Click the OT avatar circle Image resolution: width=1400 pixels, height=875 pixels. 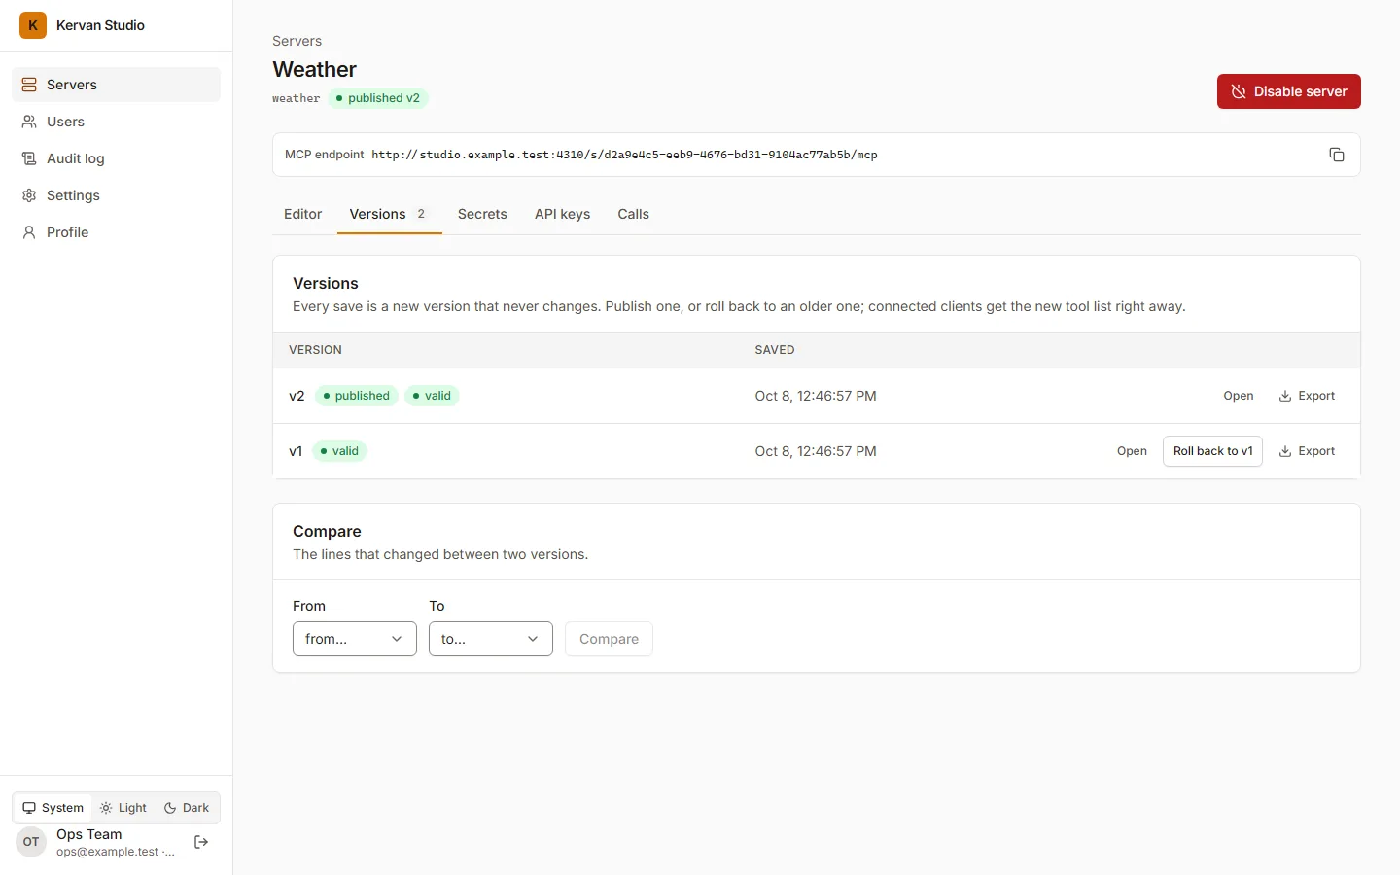click(31, 842)
